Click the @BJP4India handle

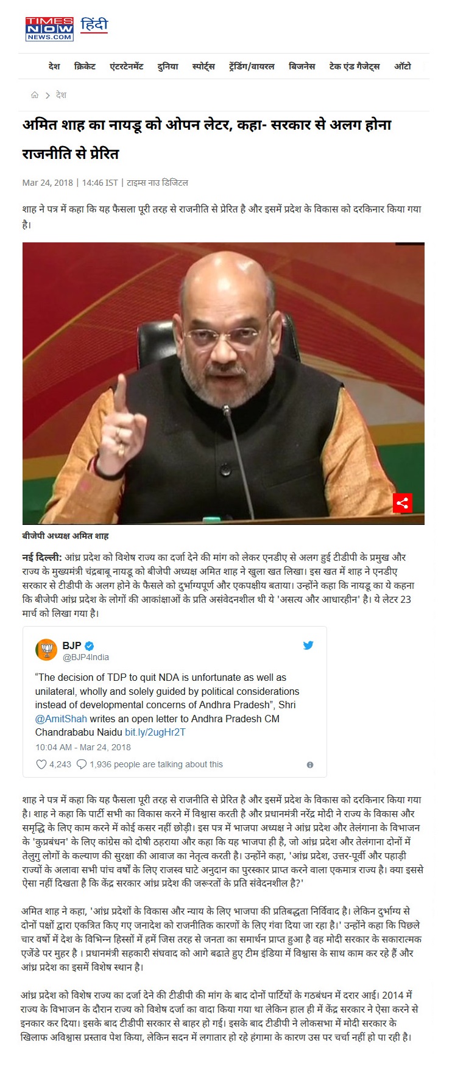coord(86,657)
